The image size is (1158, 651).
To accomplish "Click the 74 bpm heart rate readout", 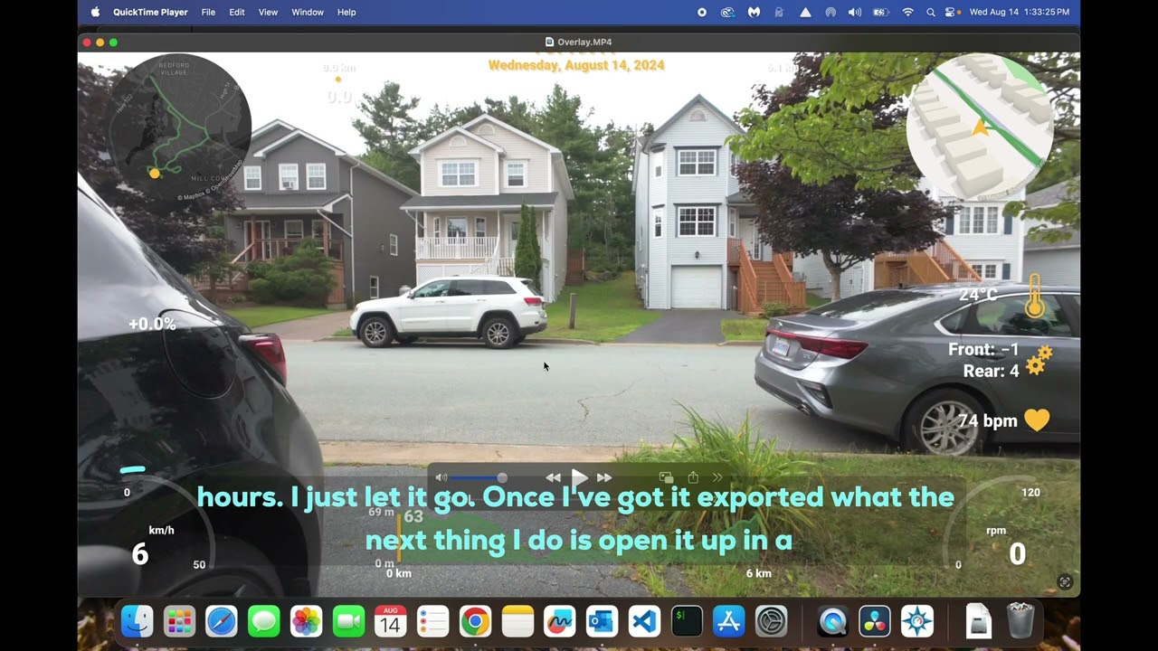I will tap(987, 420).
